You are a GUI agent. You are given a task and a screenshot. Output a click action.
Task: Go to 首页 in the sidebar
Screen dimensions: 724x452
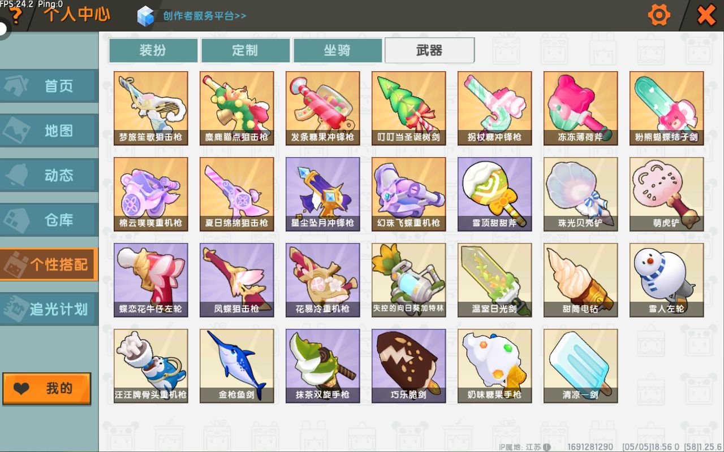coord(49,86)
